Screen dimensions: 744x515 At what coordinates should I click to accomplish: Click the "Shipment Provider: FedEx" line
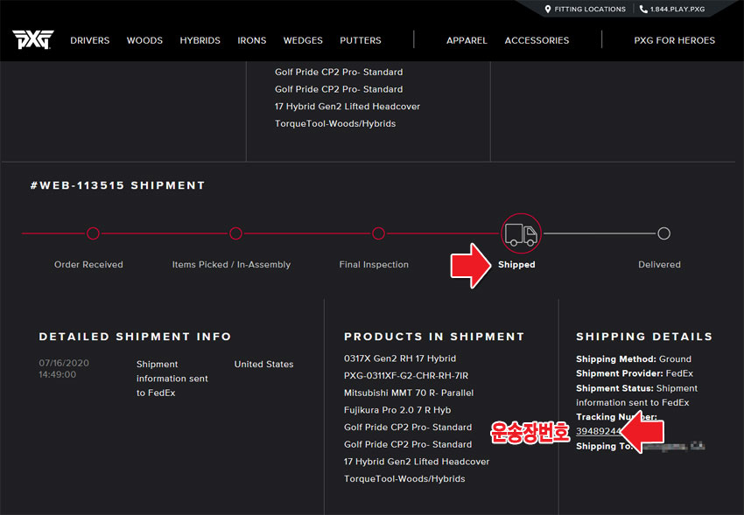[635, 373]
